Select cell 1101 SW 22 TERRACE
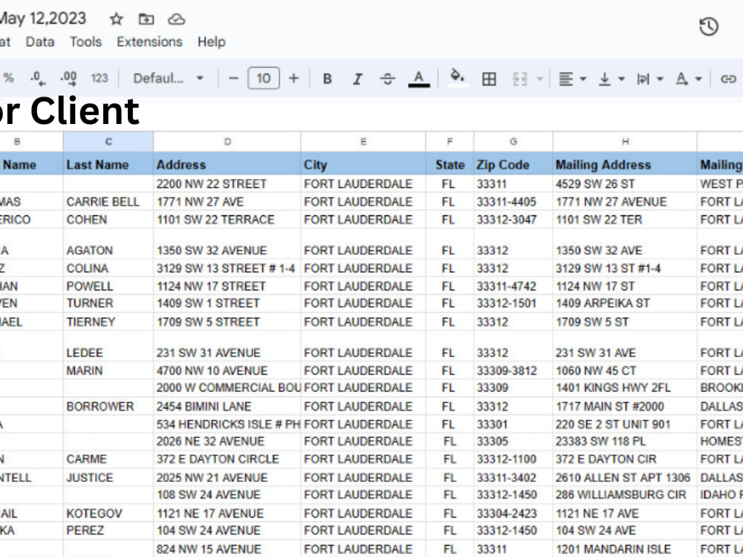The image size is (743, 557). pos(227,220)
